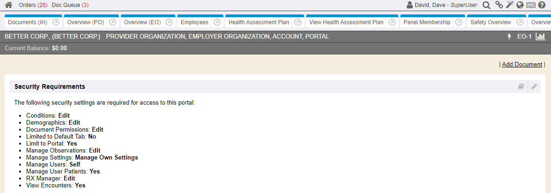Open the Health Assessment Plan tab
The image size is (551, 193).
258,22
